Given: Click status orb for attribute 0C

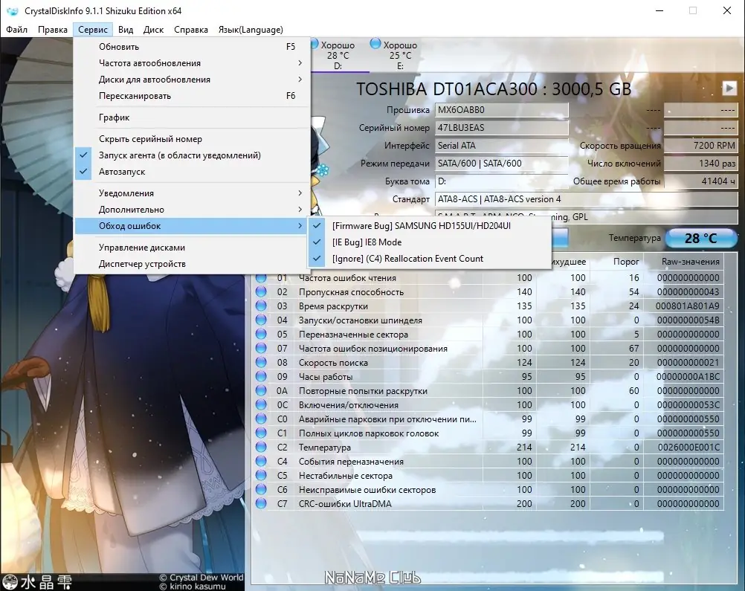Looking at the screenshot, I should click(x=261, y=404).
